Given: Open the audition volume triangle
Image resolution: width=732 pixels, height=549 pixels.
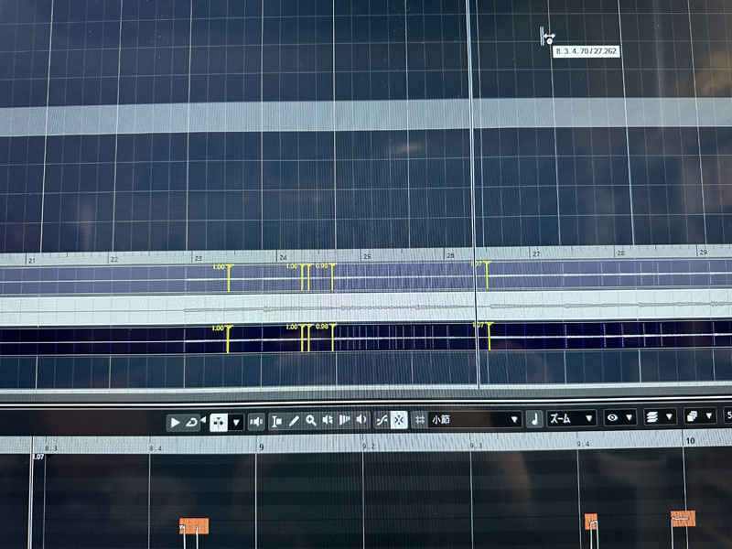Looking at the screenshot, I should point(203,420).
